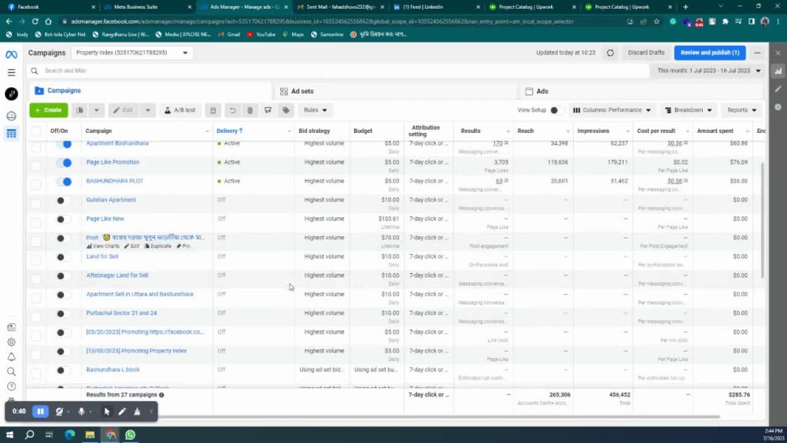This screenshot has width=787, height=443.
Task: Open the Page Like Promotion campaign link
Action: tap(113, 162)
